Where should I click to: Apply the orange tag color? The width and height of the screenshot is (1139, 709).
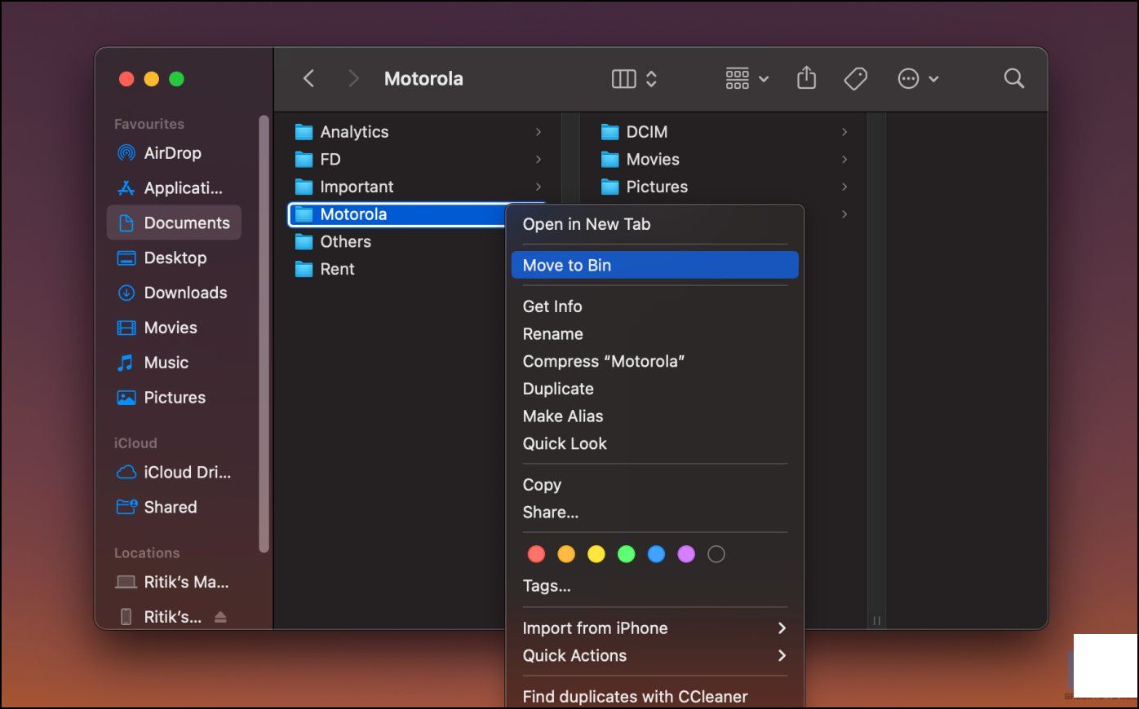(x=566, y=554)
